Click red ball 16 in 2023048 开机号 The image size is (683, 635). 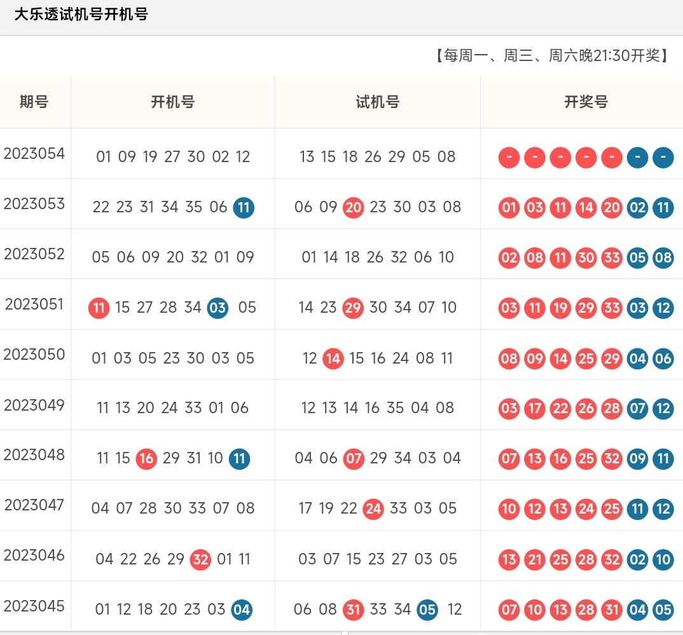146,459
